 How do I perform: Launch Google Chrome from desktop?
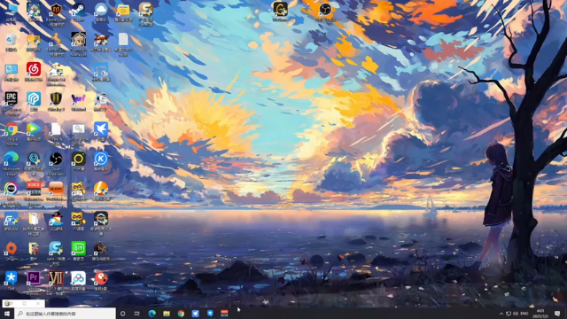point(12,133)
